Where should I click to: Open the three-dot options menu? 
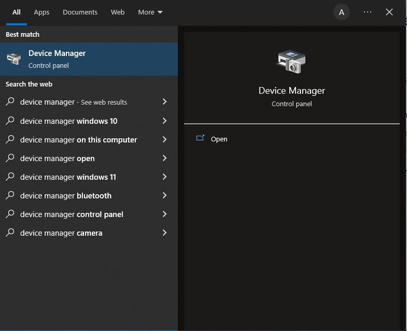[x=368, y=12]
